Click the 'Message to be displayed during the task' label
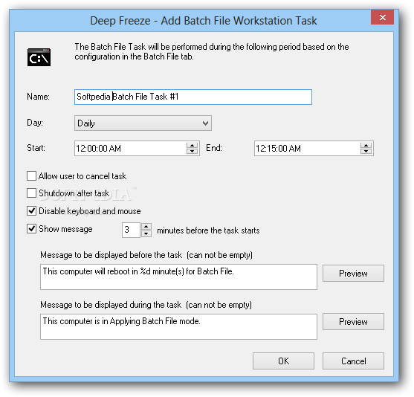 tap(111, 305)
